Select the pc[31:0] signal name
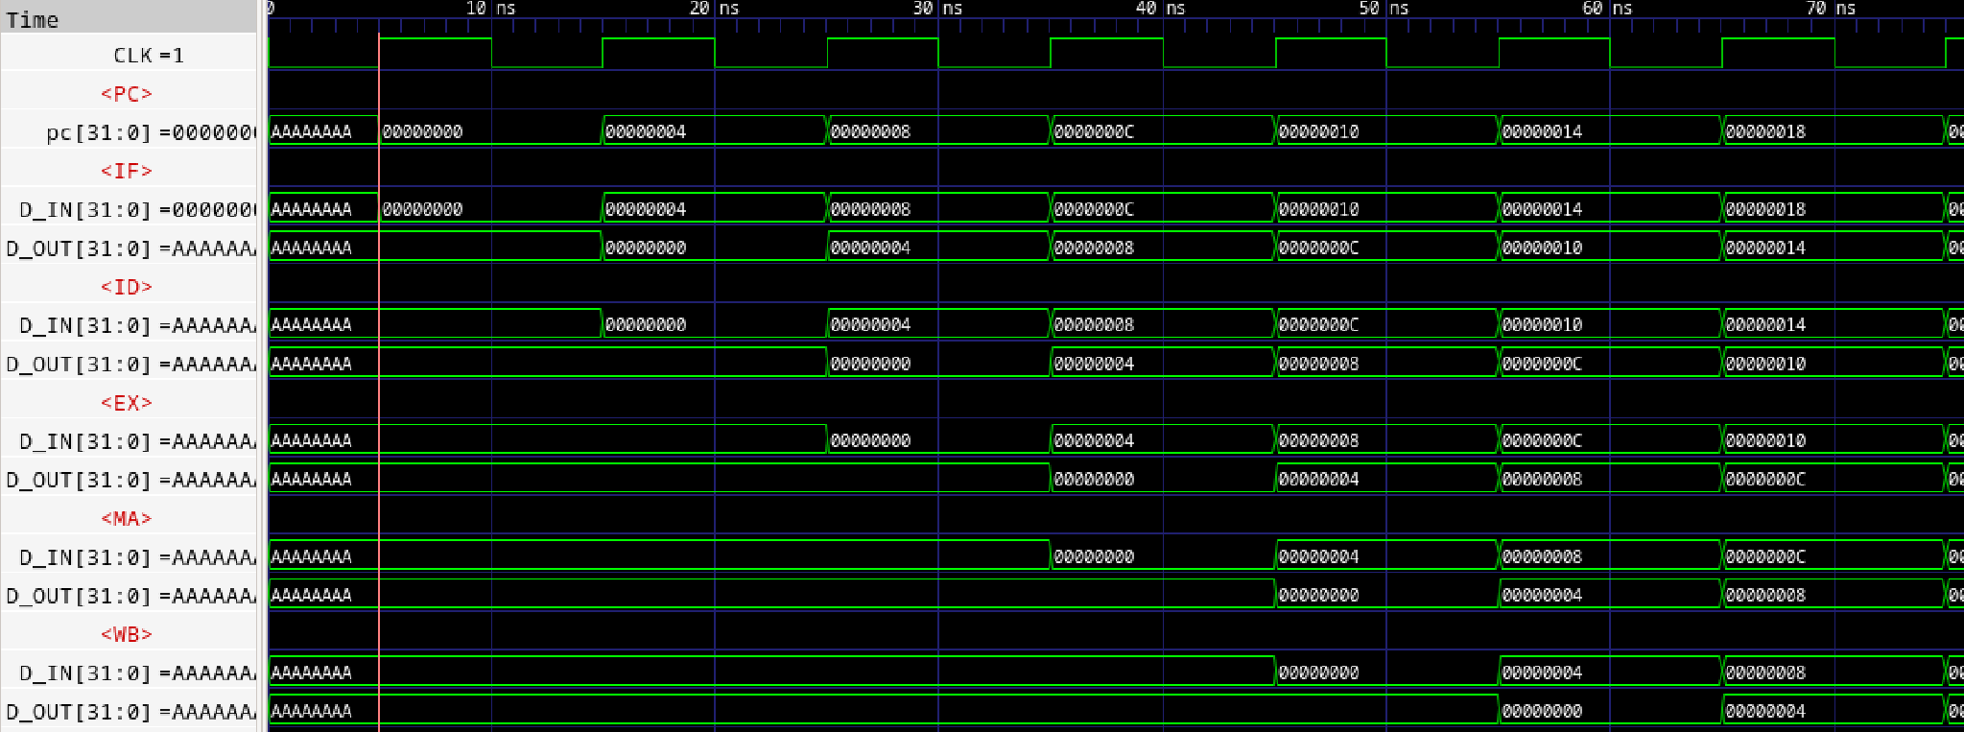This screenshot has height=732, width=1964. pos(149,132)
